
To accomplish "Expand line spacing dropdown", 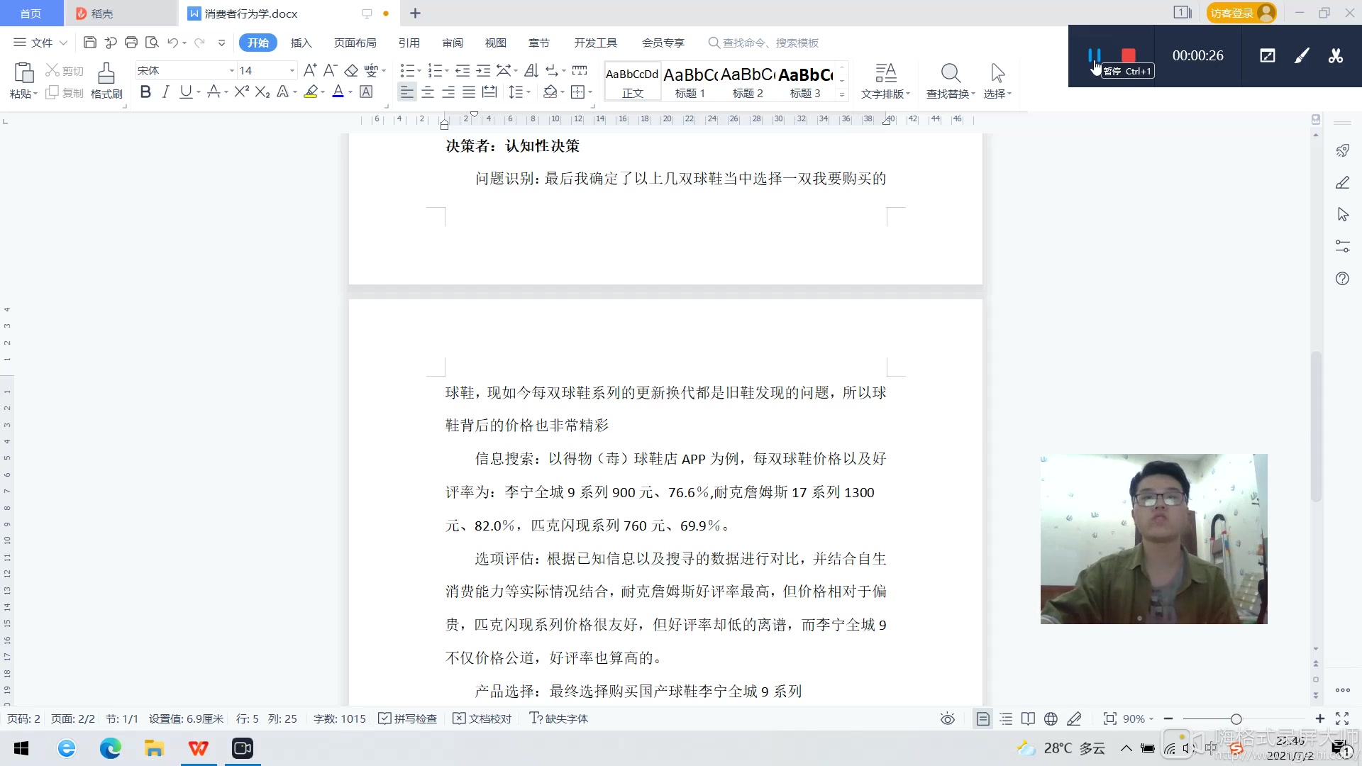I will click(x=528, y=91).
